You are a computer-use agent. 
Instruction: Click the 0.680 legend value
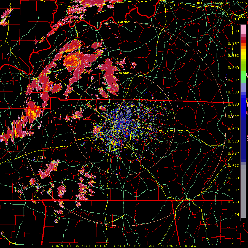coord(233,104)
